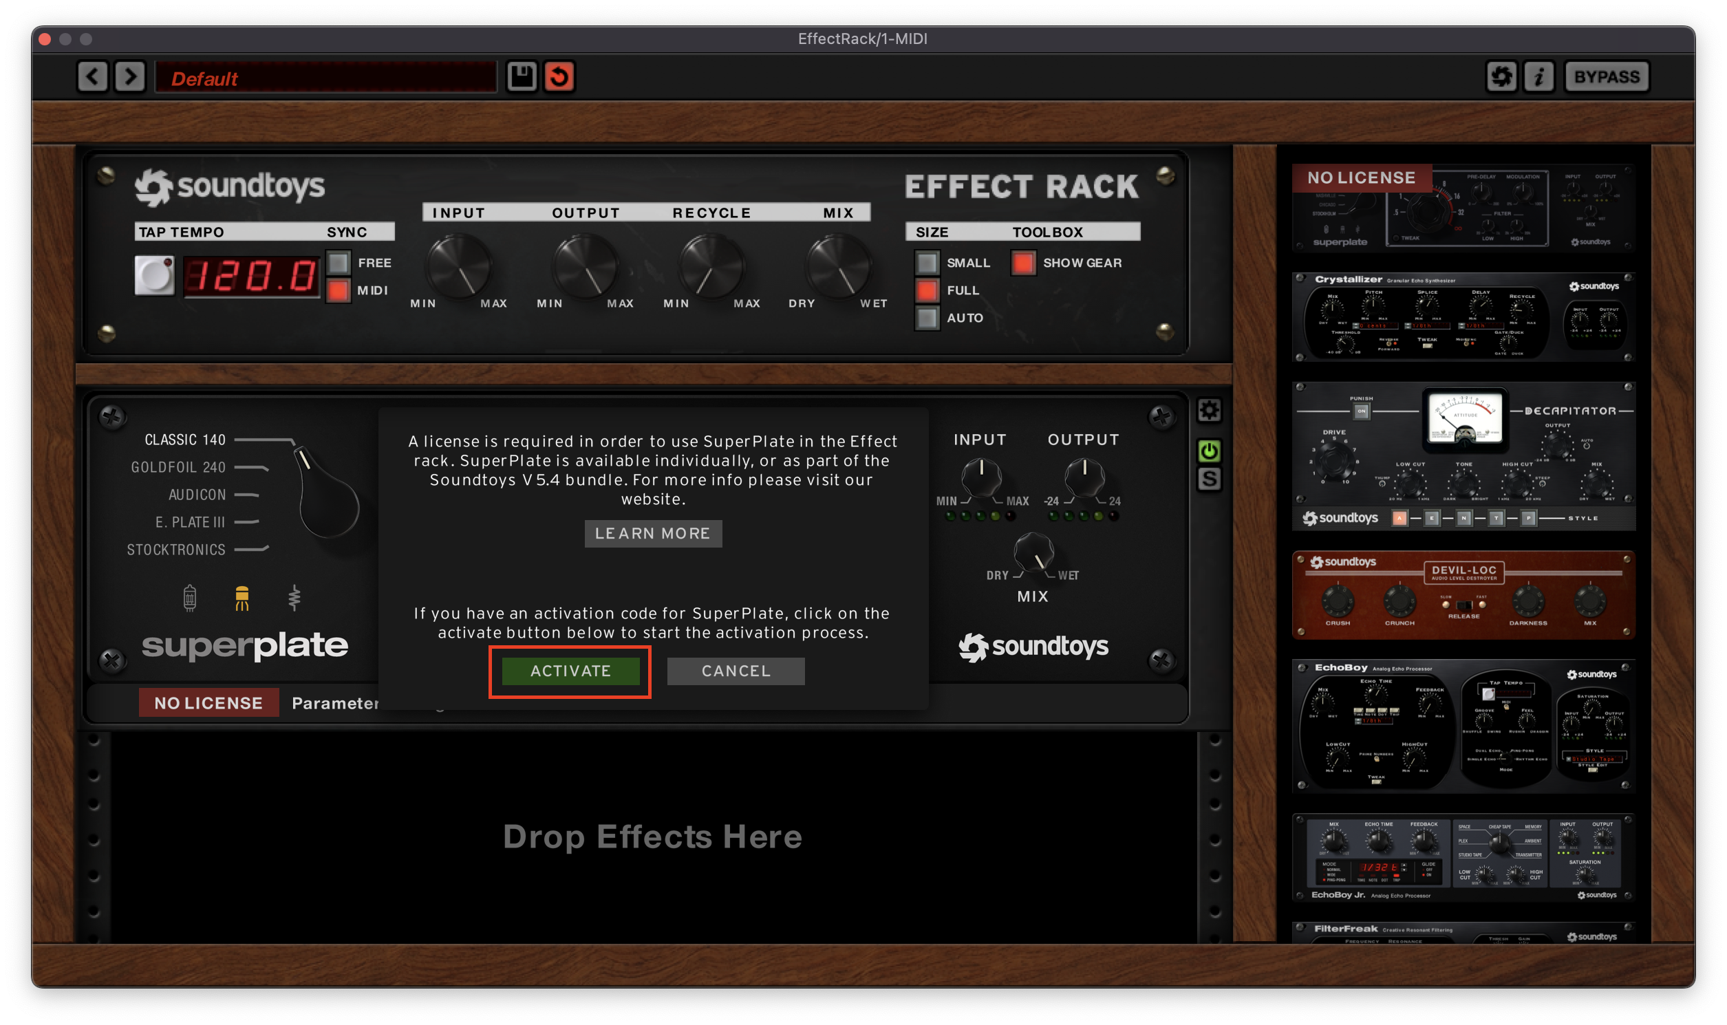The height and width of the screenshot is (1025, 1727).
Task: Click the red undo/revert icon
Action: click(x=559, y=76)
